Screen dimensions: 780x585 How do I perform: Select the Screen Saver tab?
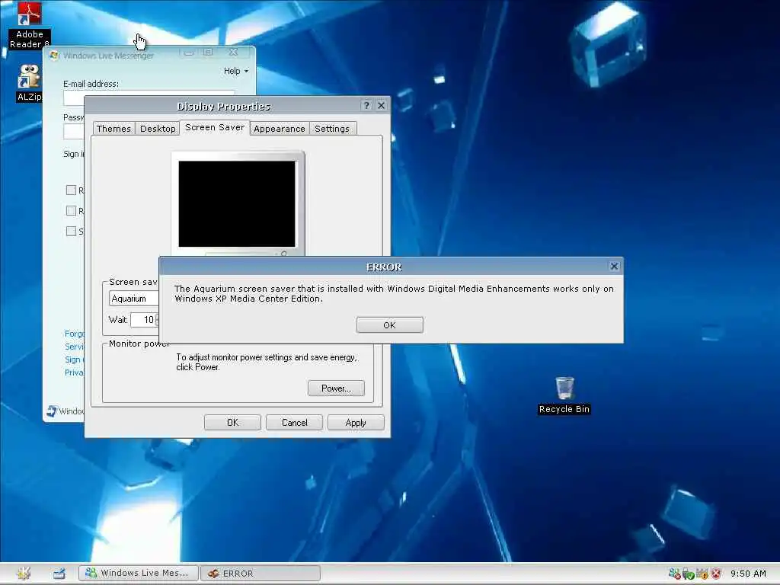pos(214,127)
